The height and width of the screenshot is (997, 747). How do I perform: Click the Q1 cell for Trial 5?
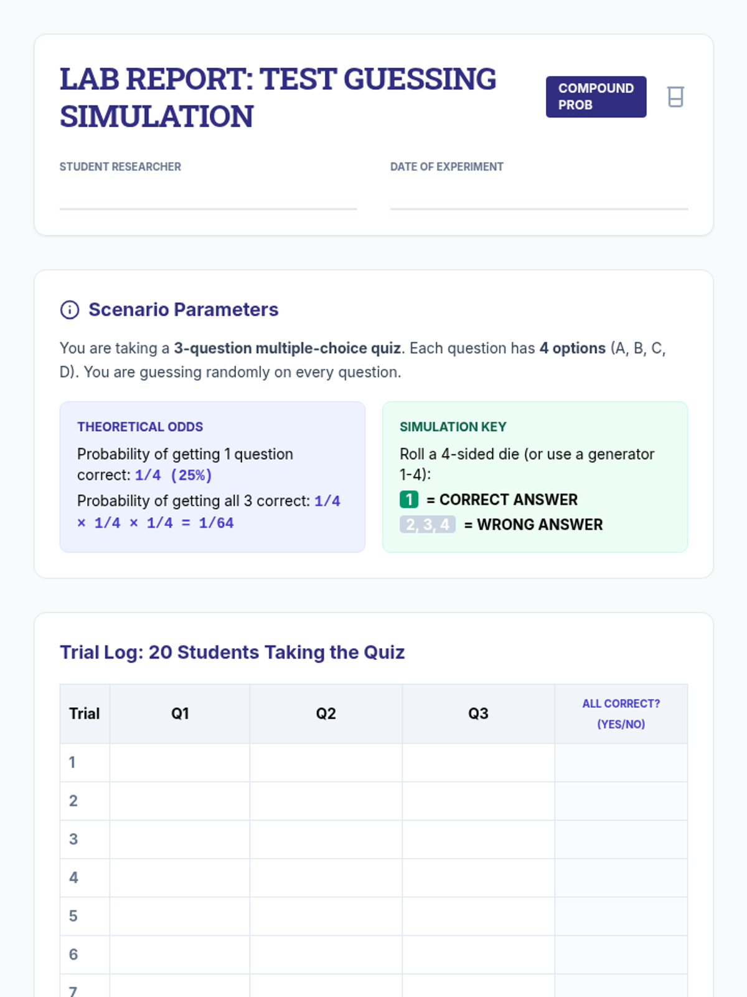180,916
